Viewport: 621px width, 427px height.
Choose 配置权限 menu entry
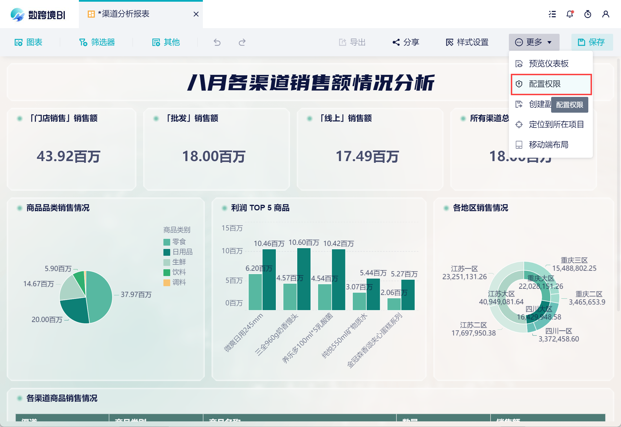[x=544, y=84]
